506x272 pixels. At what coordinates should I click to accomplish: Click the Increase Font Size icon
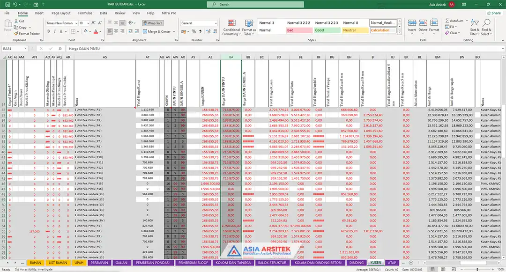[94, 23]
